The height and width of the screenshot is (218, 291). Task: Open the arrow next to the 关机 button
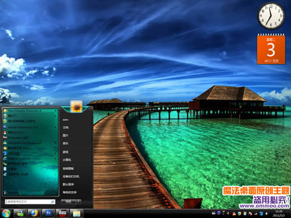(x=79, y=202)
